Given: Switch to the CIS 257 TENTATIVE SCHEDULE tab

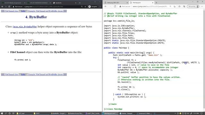Looking at the screenshot, I should [x=38, y=3].
